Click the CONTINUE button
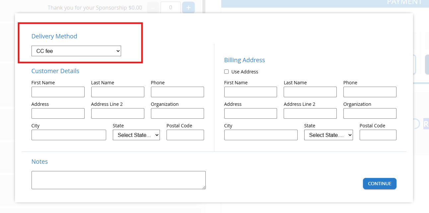This screenshot has width=429, height=213. pyautogui.click(x=380, y=184)
